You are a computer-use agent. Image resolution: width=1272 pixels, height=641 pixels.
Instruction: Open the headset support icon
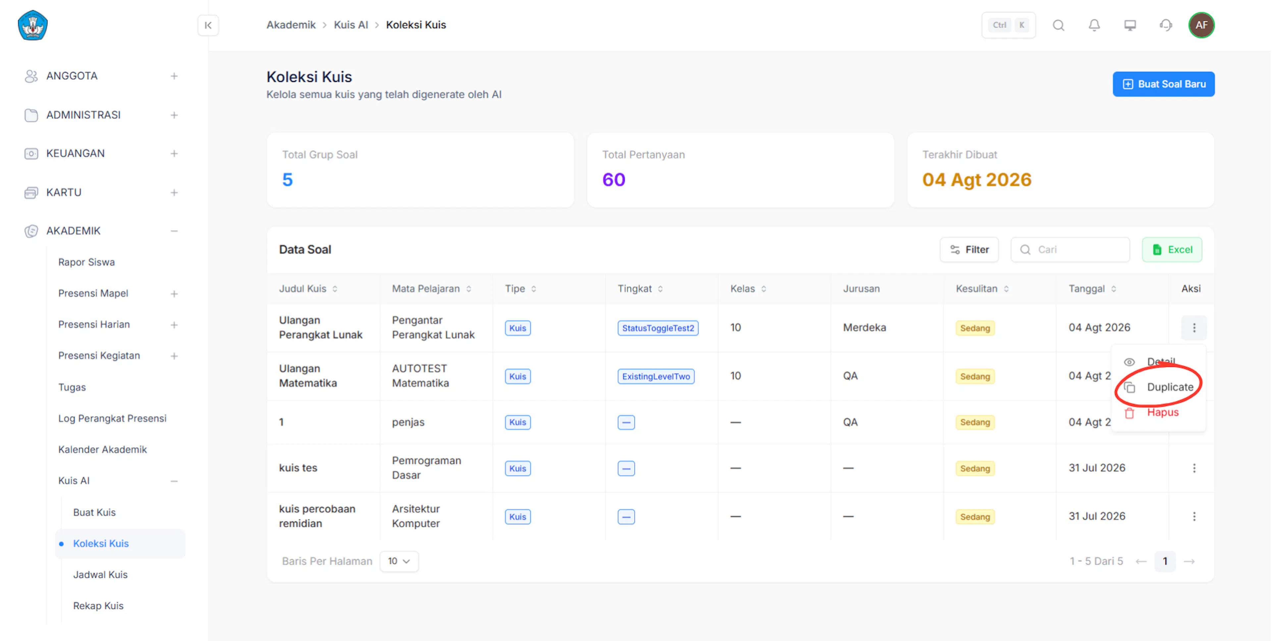tap(1166, 25)
